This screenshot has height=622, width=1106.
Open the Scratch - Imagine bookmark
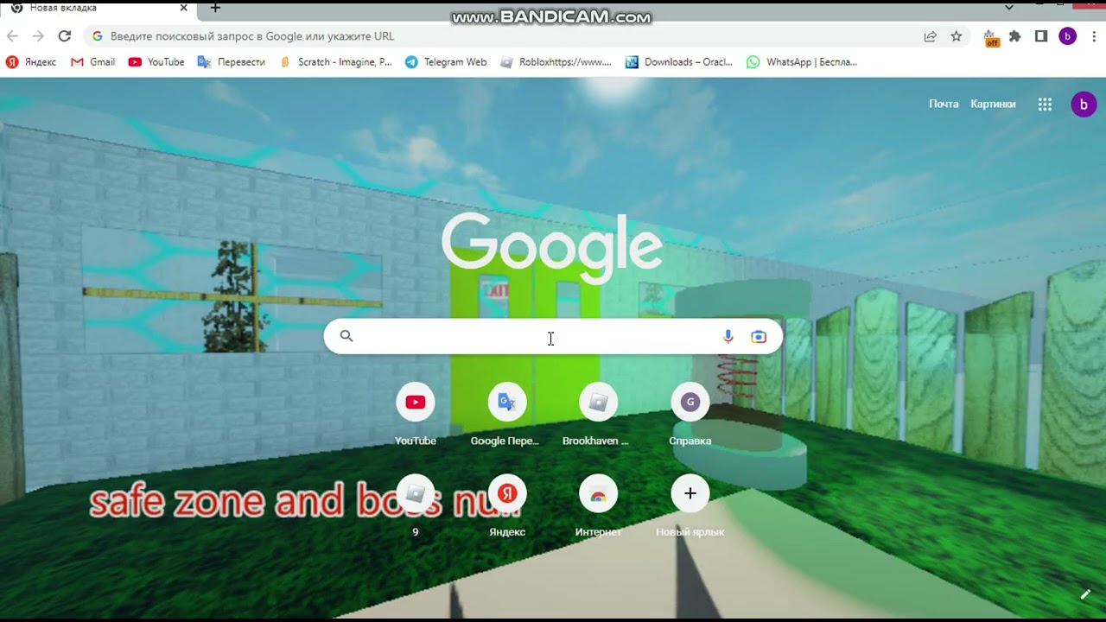coord(336,62)
